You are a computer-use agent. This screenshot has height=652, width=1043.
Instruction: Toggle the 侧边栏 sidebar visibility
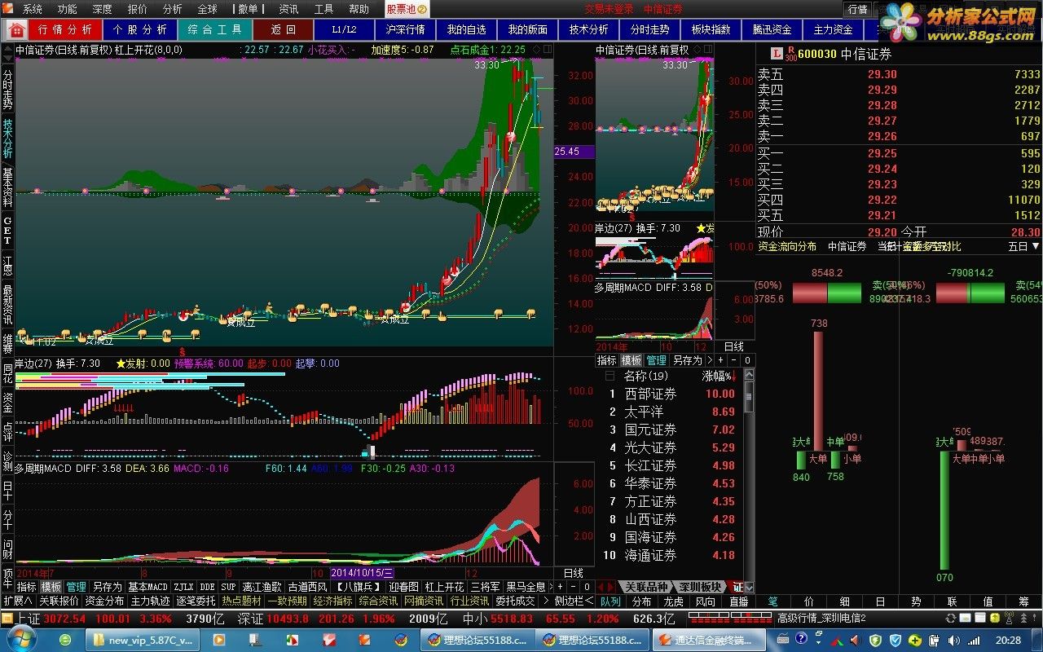coord(572,601)
